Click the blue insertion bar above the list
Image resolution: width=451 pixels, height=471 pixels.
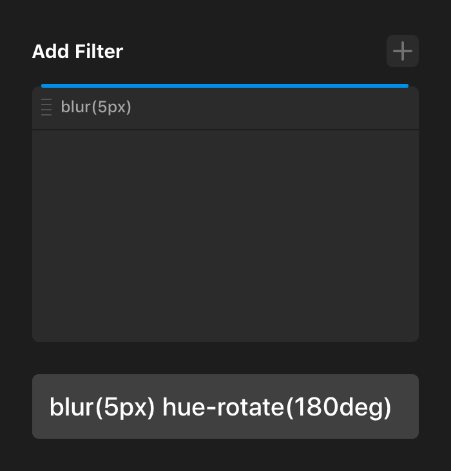tap(225, 85)
